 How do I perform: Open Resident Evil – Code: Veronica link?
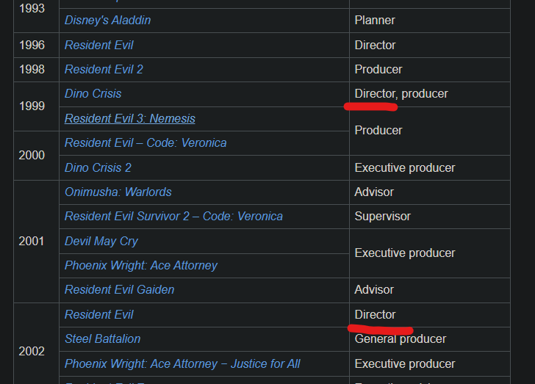coord(146,142)
